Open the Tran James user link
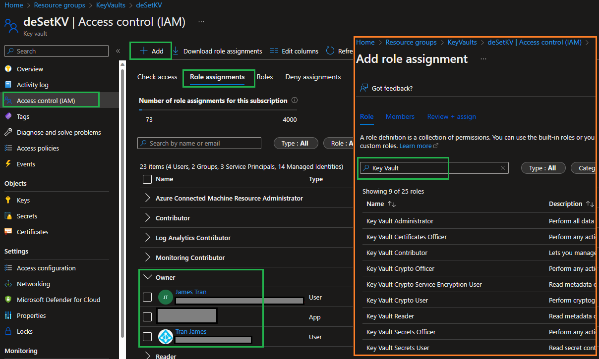Image resolution: width=599 pixels, height=359 pixels. click(191, 331)
